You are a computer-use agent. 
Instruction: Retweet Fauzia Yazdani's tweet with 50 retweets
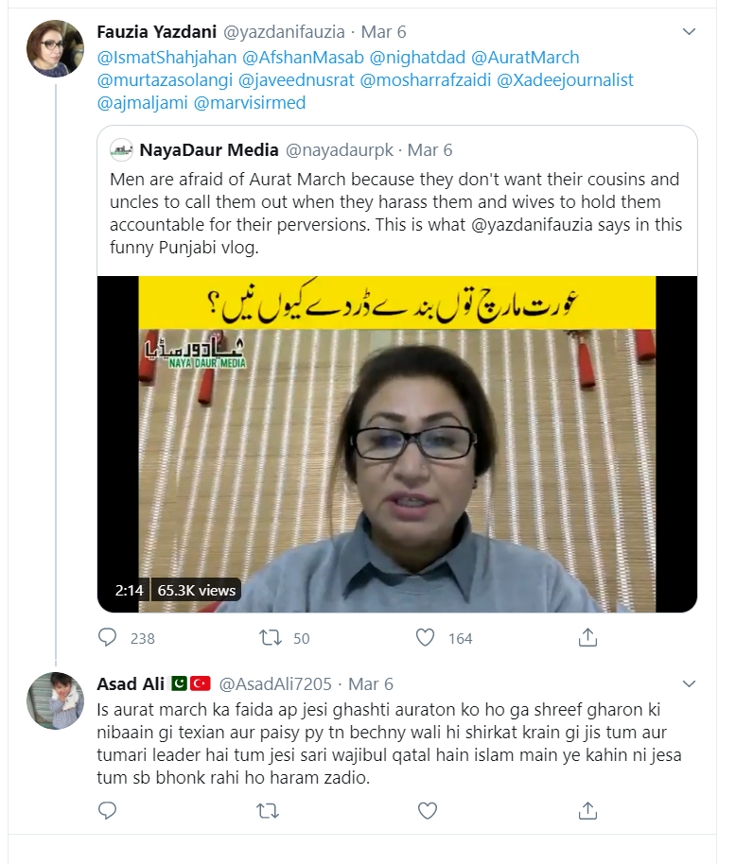tap(271, 637)
